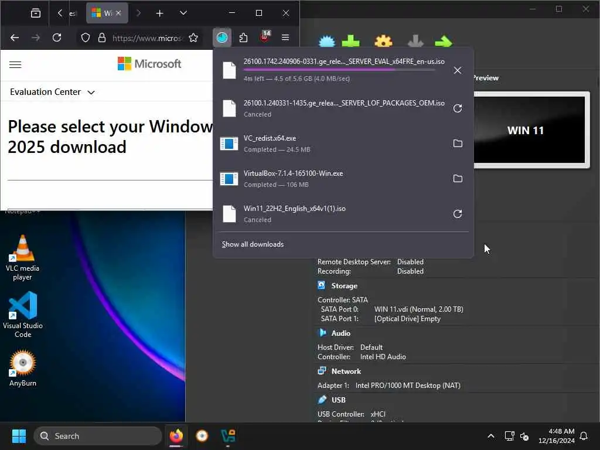Cancel the SERVER_EVAL iso download
The height and width of the screenshot is (450, 600).
[x=457, y=70]
